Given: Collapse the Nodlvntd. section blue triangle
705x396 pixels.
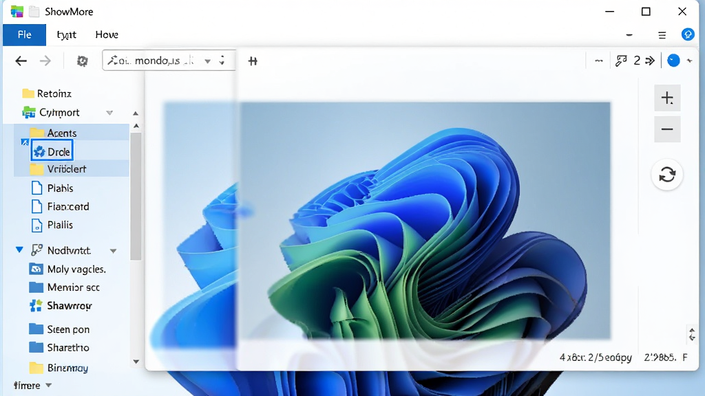Looking at the screenshot, I should 19,250.
